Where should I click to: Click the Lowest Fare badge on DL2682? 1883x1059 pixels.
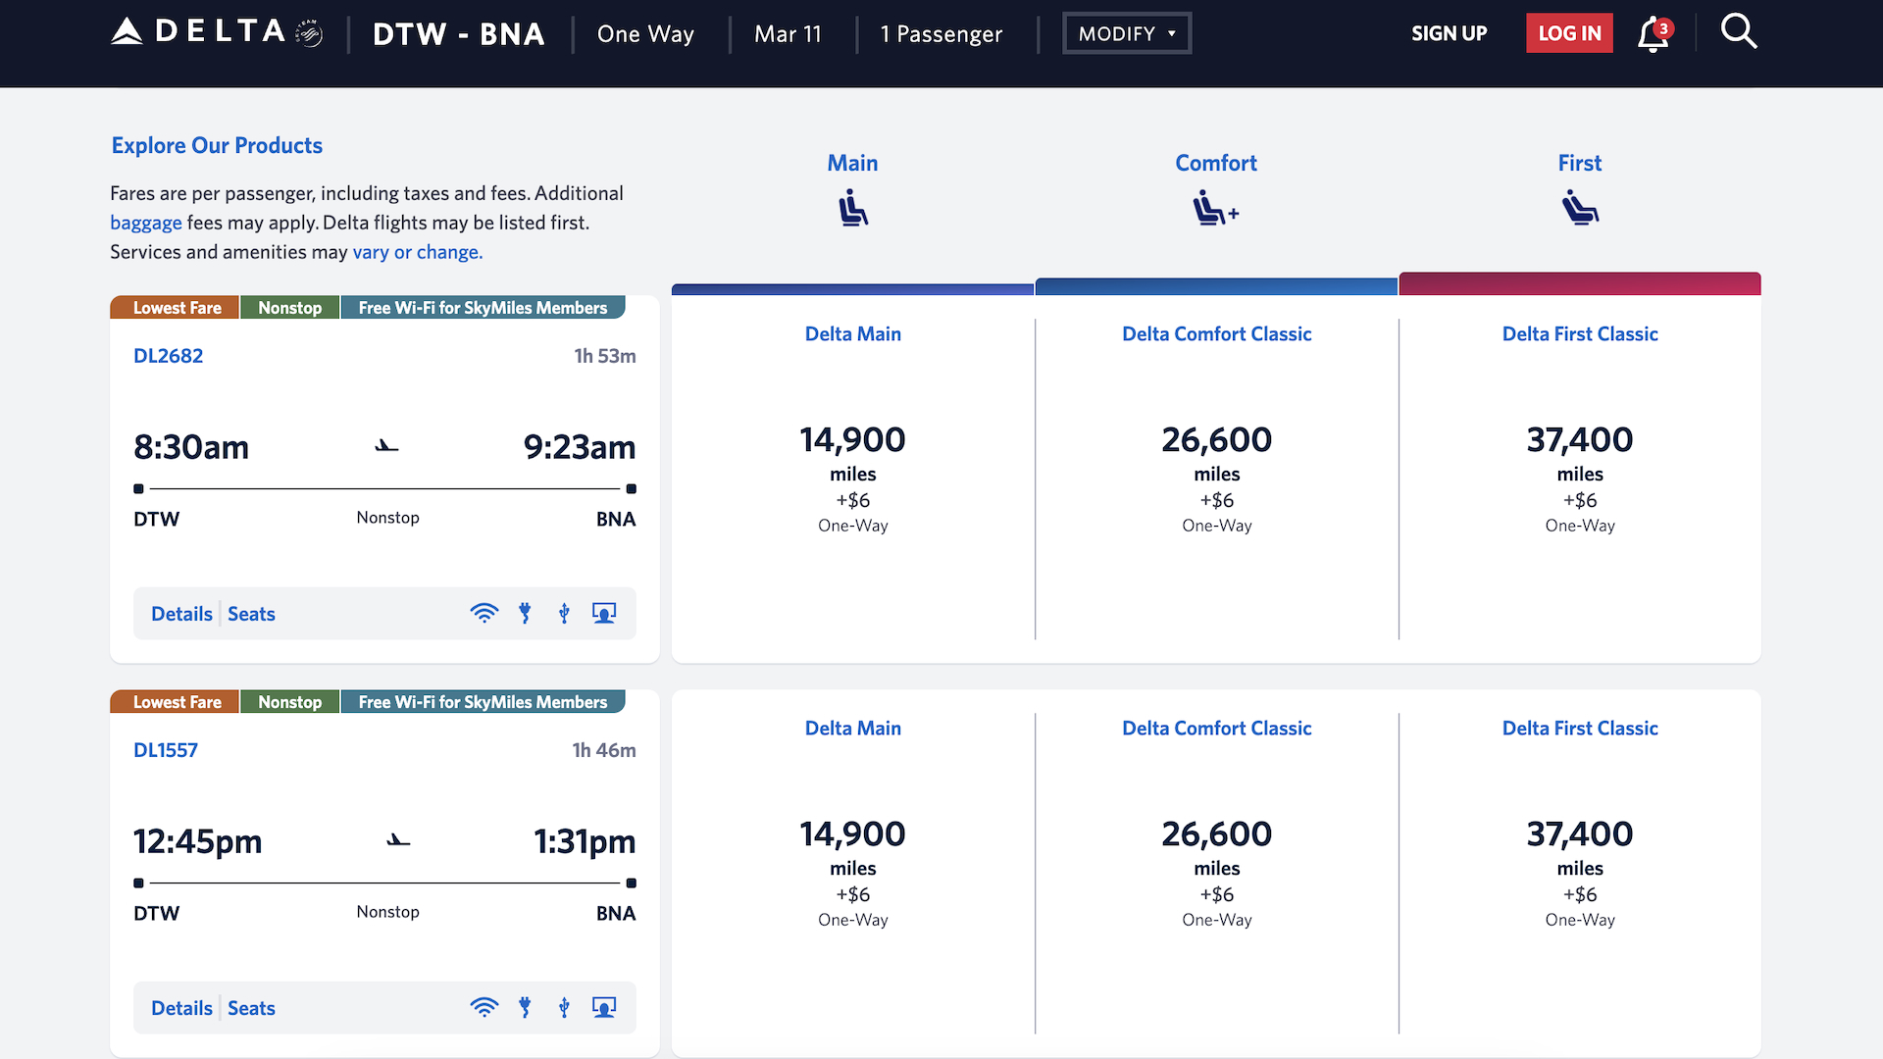[x=176, y=308]
